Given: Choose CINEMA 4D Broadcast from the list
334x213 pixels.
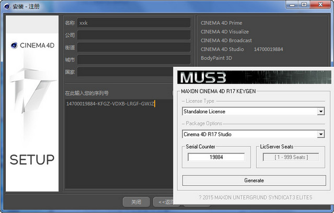Looking at the screenshot, I should 226,40.
